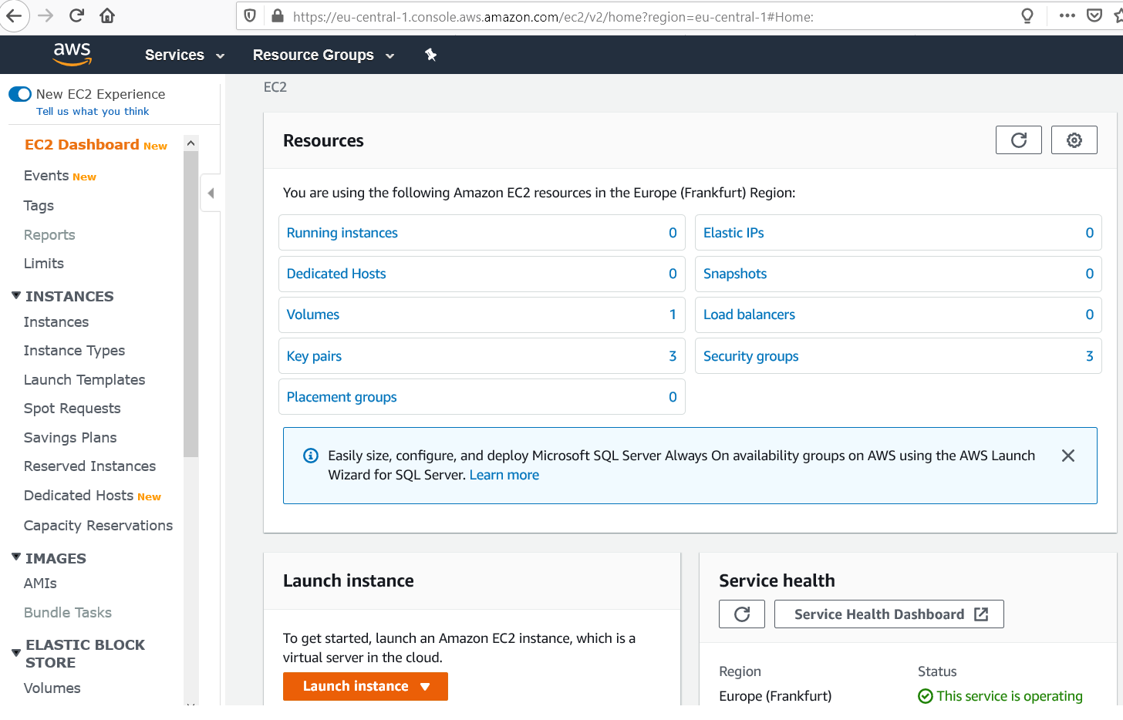Open Dedicated Hosts resource link
Screen dimensions: 1123x720
click(x=336, y=274)
